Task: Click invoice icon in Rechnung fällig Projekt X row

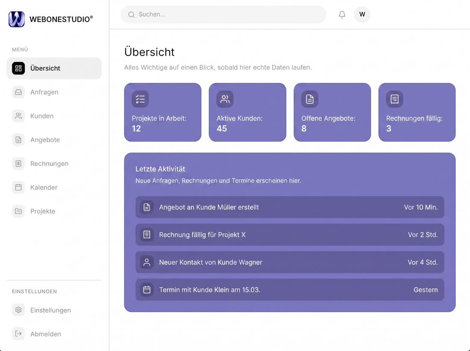Action: click(x=147, y=235)
